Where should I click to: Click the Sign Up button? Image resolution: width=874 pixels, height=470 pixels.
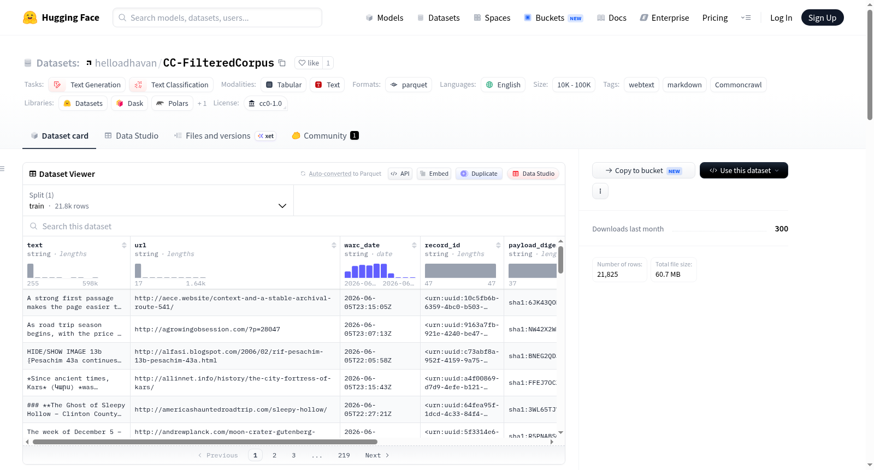click(822, 17)
